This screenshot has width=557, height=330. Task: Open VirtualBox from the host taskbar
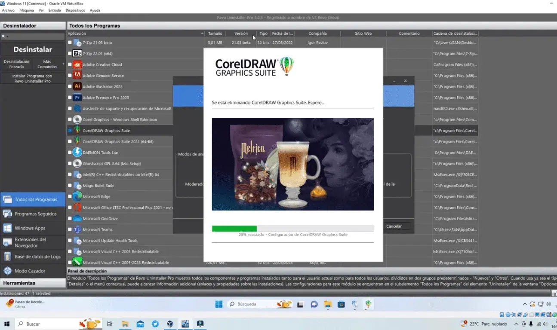click(x=170, y=324)
